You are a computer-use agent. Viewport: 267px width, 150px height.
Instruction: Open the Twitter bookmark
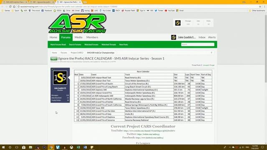159,10
